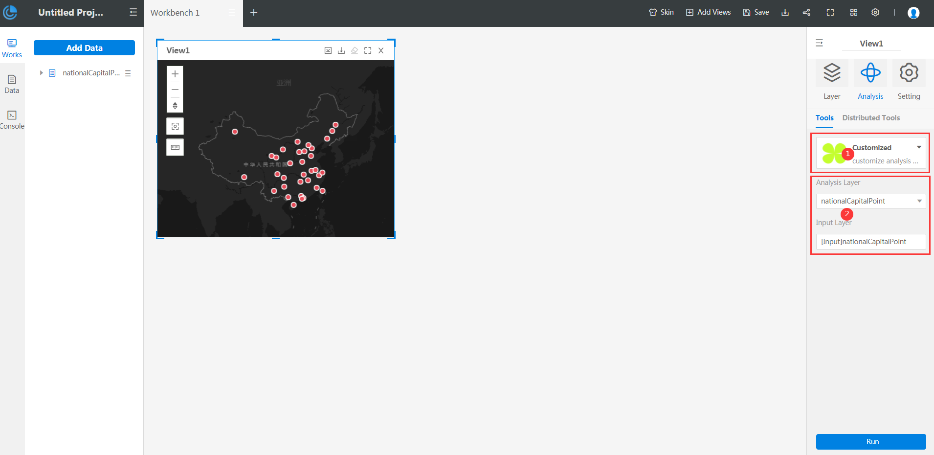Image resolution: width=934 pixels, height=455 pixels.
Task: Click the Add Data button
Action: click(84, 48)
